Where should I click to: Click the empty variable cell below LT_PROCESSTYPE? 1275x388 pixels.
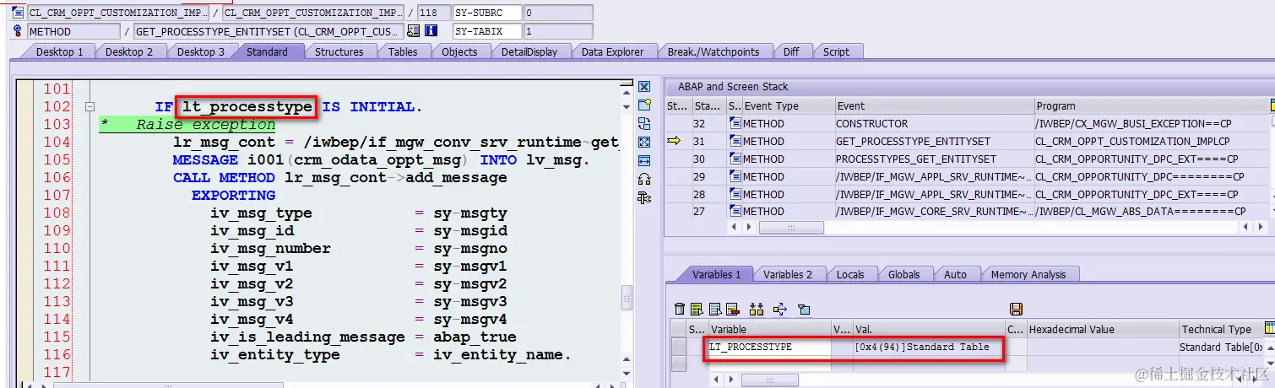click(770, 364)
